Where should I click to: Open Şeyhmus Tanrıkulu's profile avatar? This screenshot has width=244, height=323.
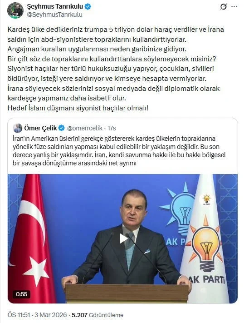pos(15,10)
